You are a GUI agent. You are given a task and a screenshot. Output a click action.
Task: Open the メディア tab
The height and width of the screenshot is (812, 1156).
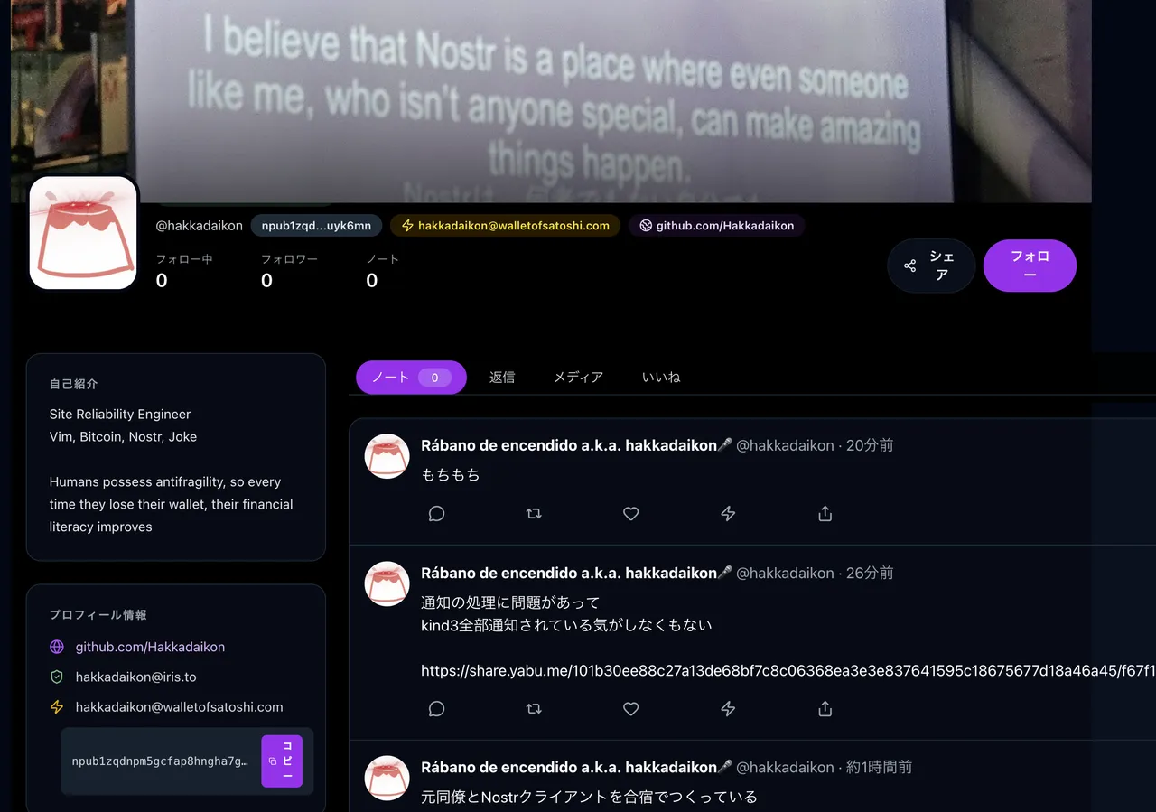(578, 378)
